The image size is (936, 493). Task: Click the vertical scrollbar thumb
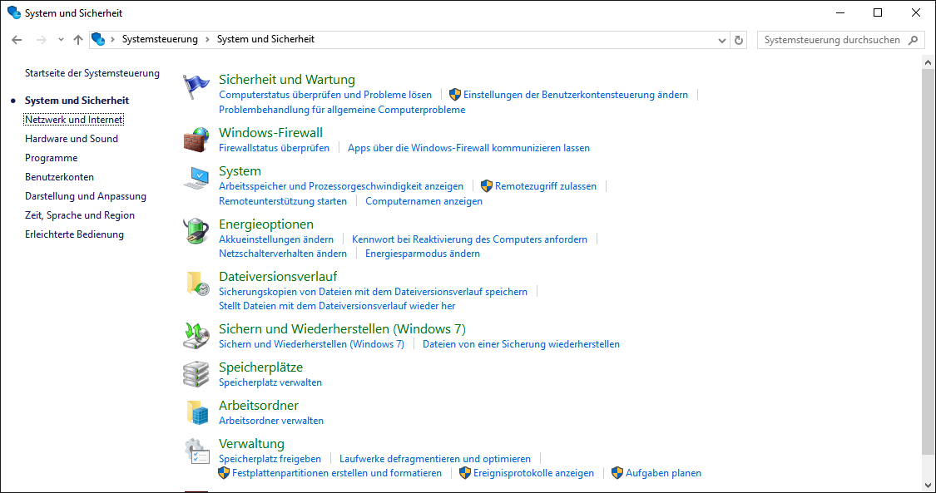point(928,260)
